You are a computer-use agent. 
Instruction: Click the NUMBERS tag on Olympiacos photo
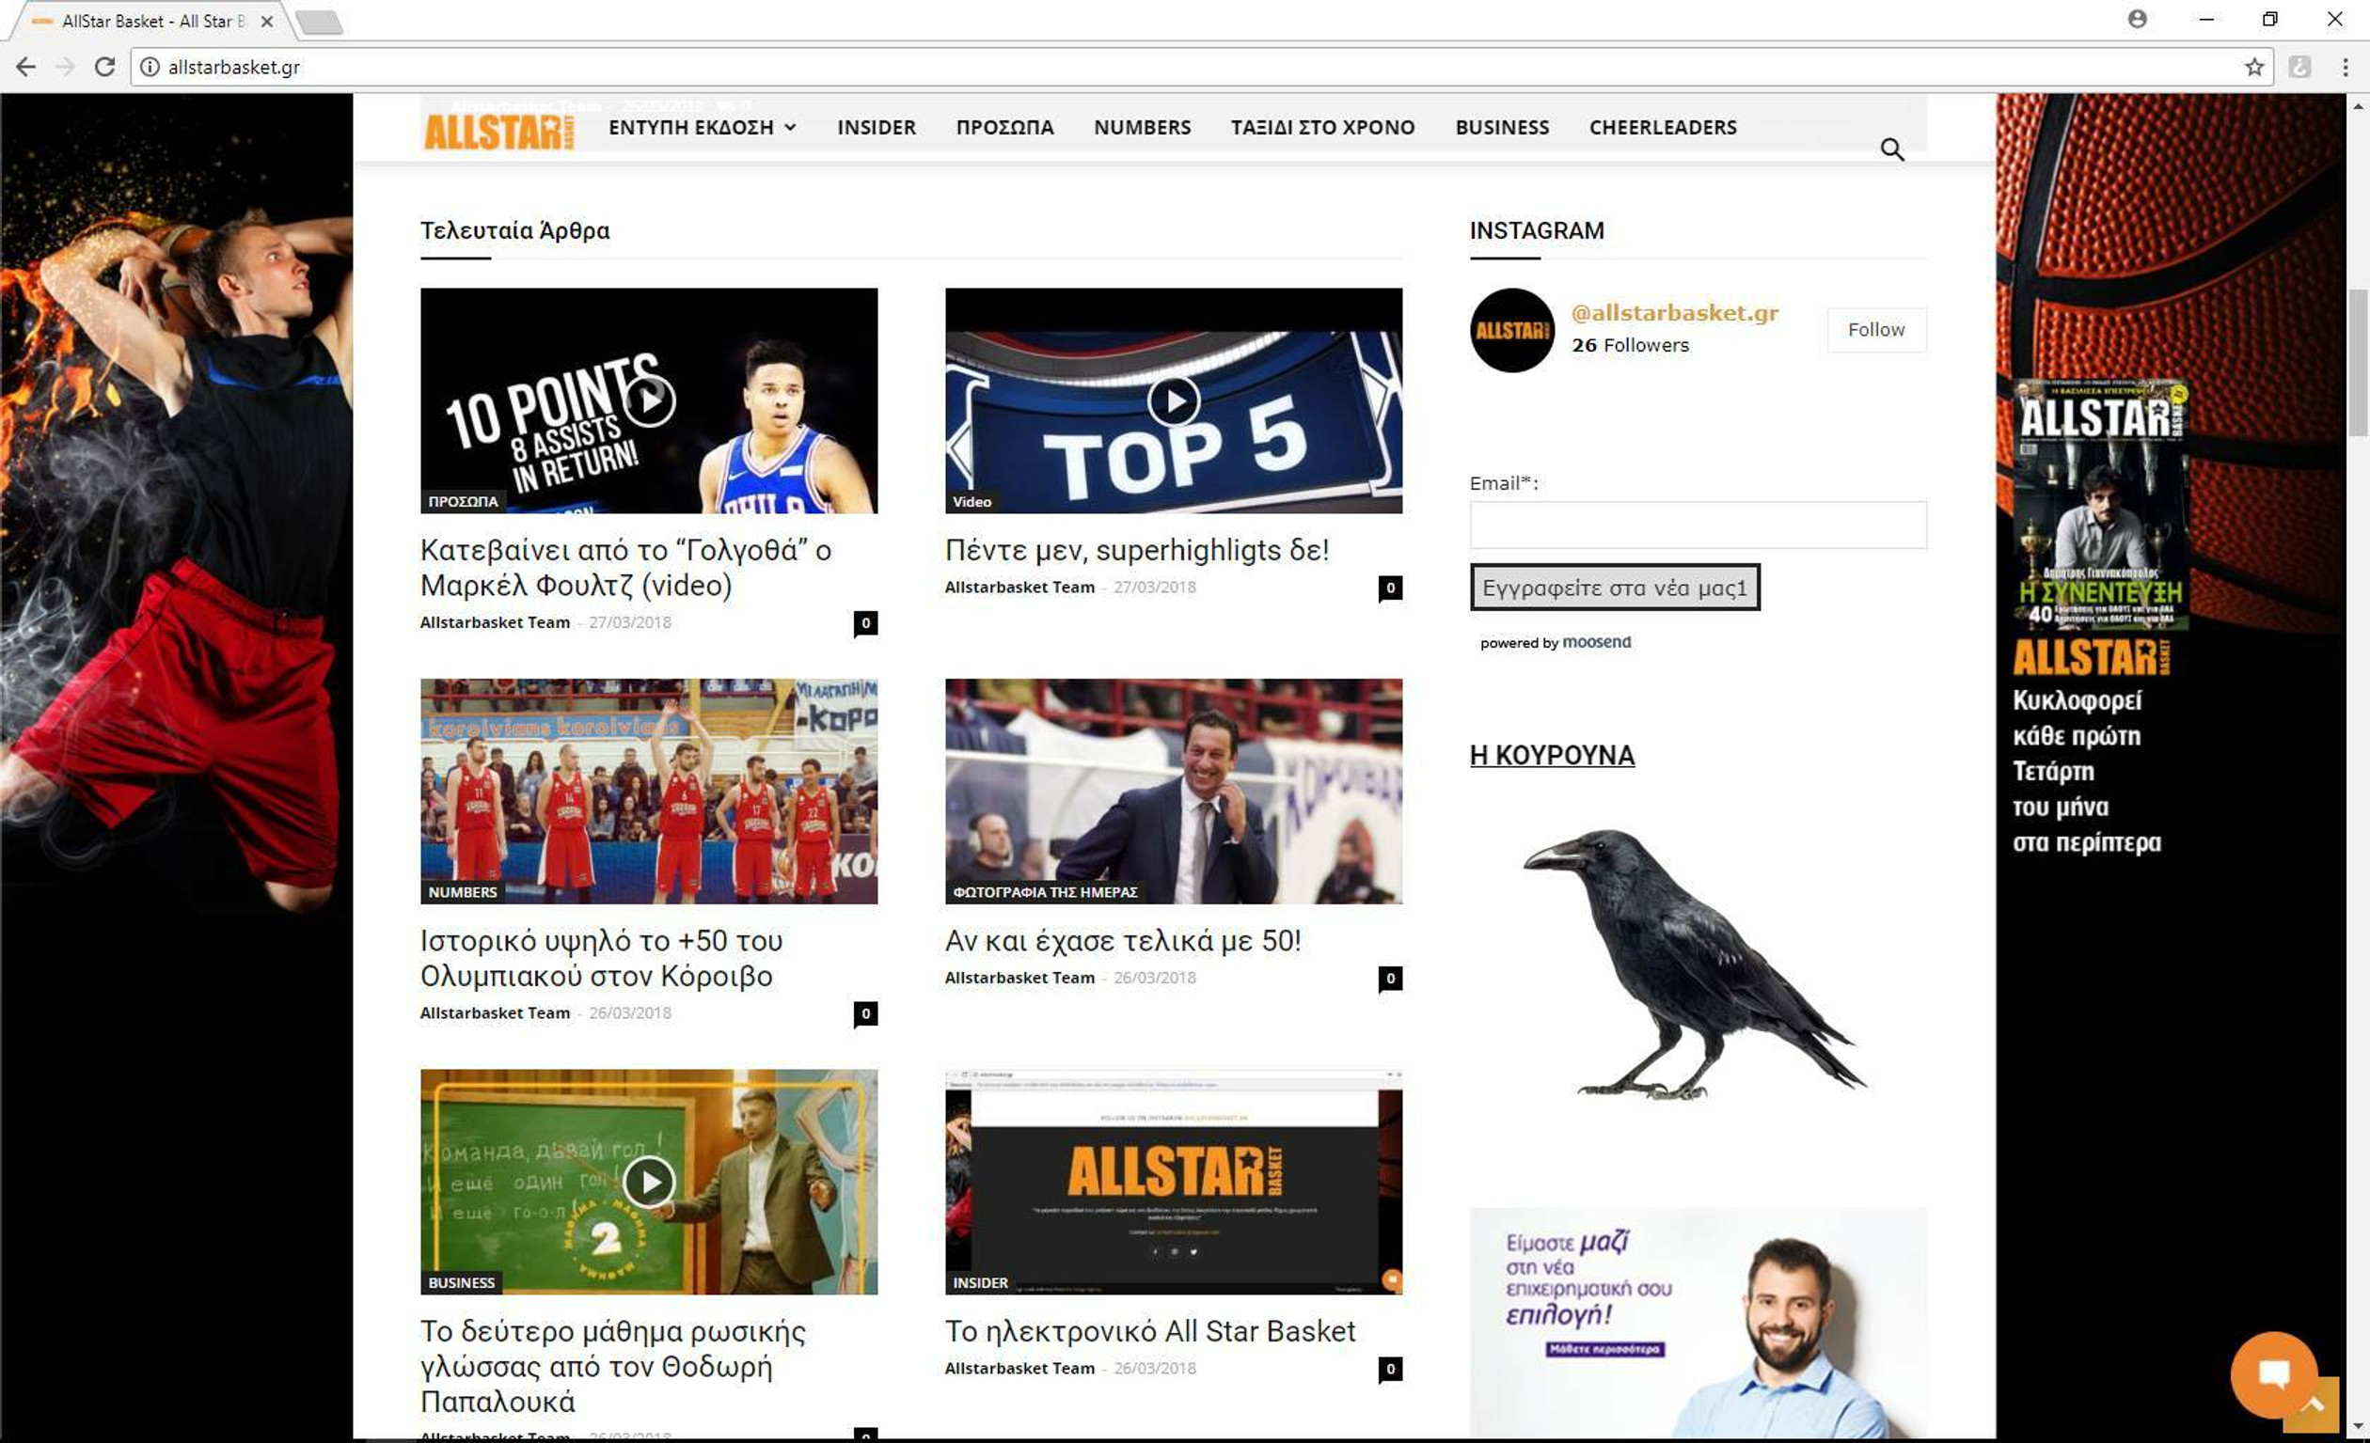pos(463,892)
